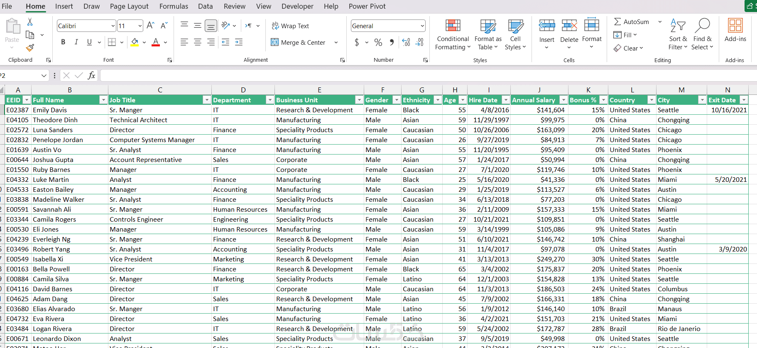
Task: Toggle Wrap Text
Action: (x=290, y=26)
